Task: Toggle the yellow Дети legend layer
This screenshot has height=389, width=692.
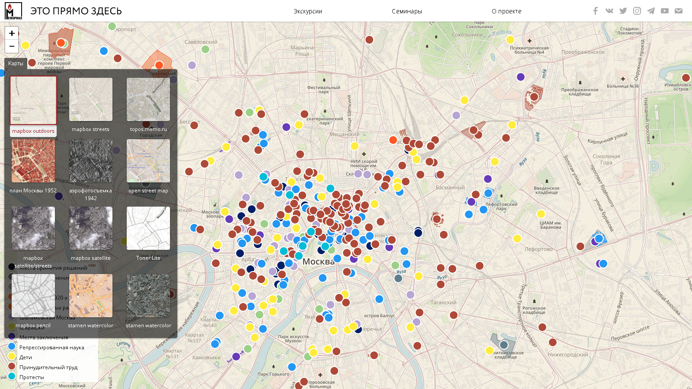Action: pos(26,357)
